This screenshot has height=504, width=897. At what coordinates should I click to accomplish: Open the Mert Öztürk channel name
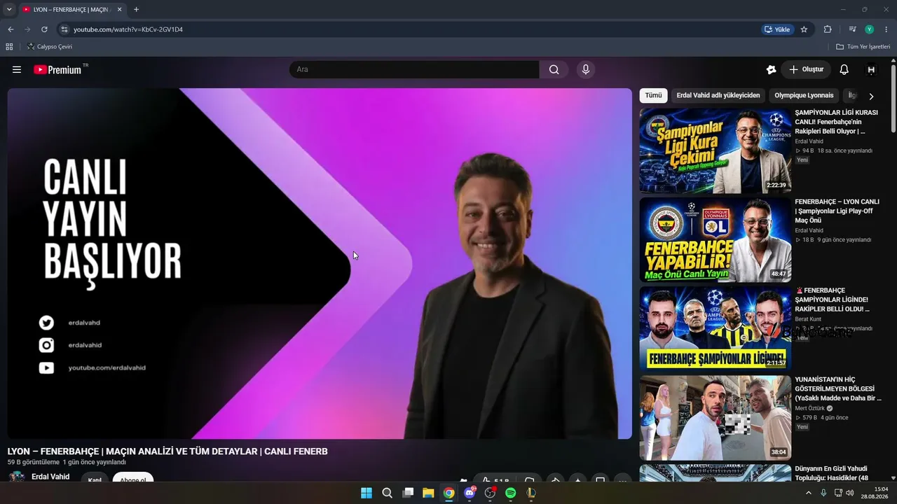[x=812, y=408]
